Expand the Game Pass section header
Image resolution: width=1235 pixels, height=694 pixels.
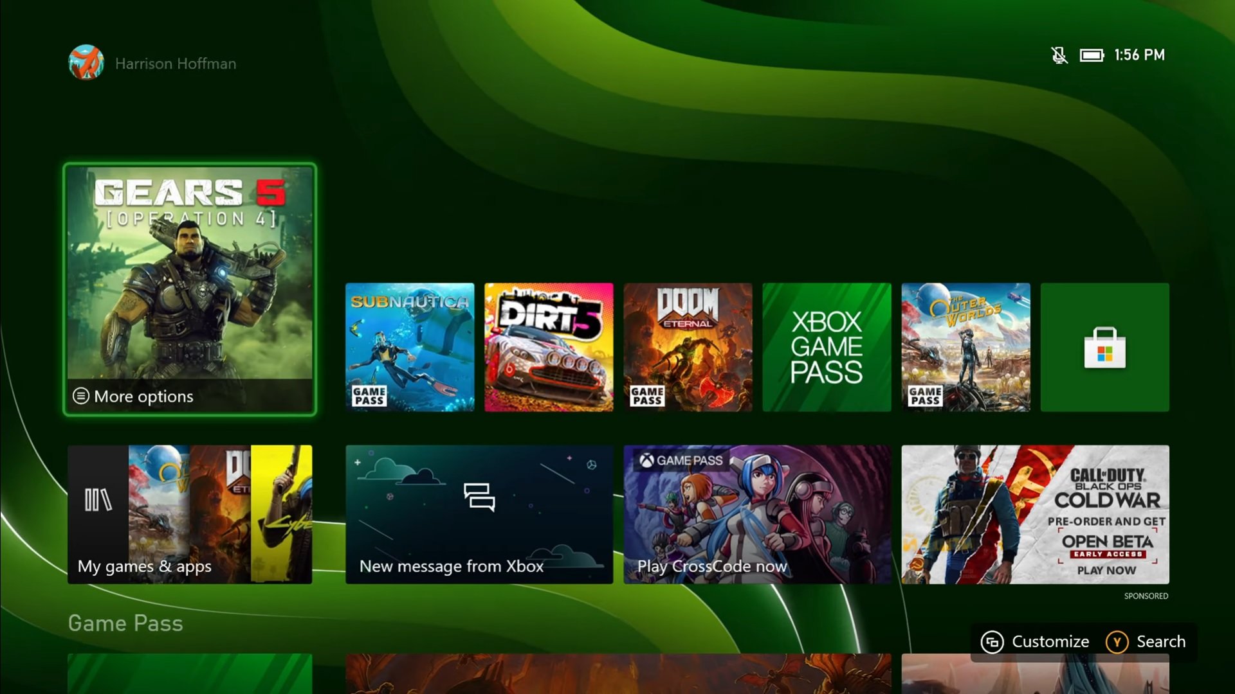coord(125,623)
